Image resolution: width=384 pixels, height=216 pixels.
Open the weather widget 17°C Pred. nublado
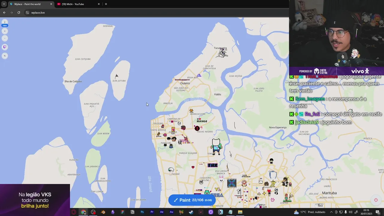[x=309, y=212]
